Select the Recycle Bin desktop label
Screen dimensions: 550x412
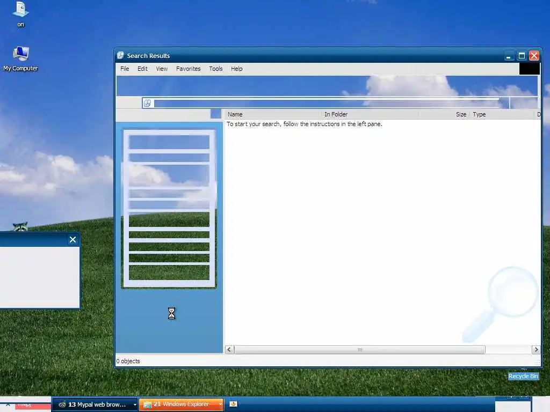[x=523, y=376]
